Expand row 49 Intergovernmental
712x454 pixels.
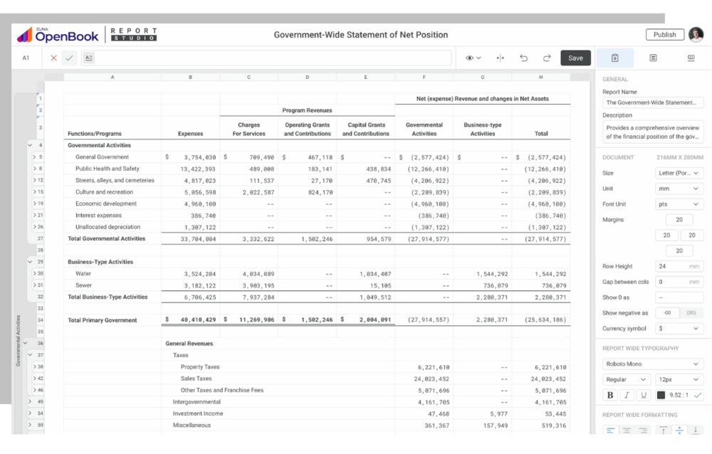pyautogui.click(x=30, y=402)
